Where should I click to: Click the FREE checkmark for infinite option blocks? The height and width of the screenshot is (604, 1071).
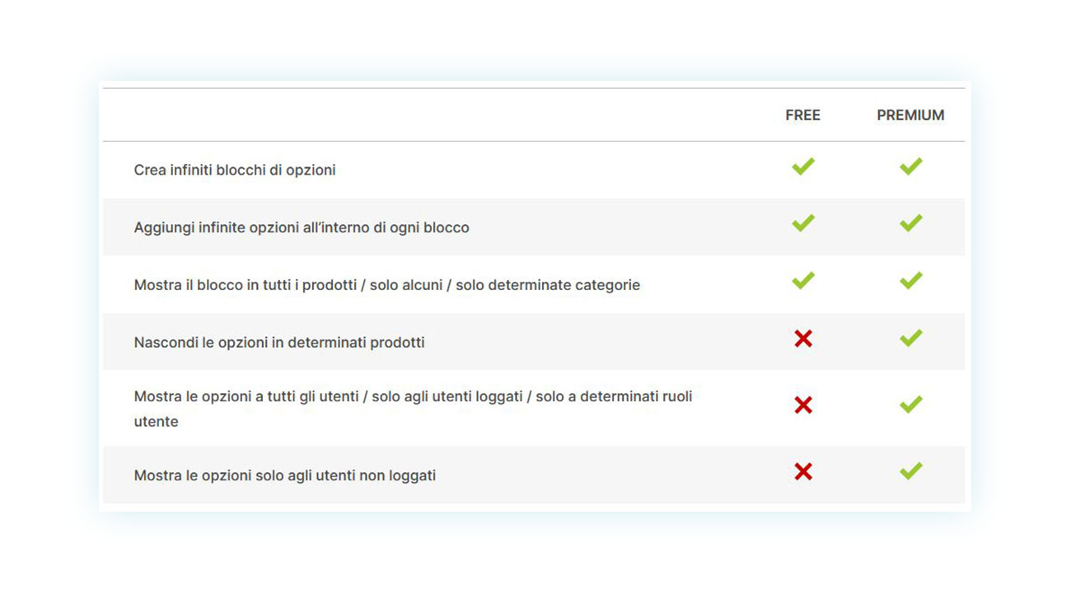click(803, 166)
